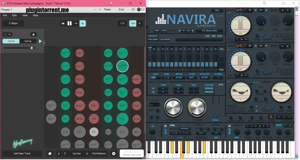Select triangle LFO waveform icon
The height and width of the screenshot is (160, 300).
click(x=290, y=126)
